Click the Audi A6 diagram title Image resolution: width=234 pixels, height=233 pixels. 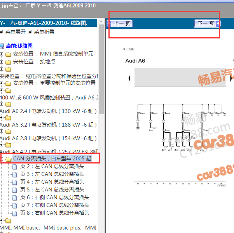tap(135, 61)
